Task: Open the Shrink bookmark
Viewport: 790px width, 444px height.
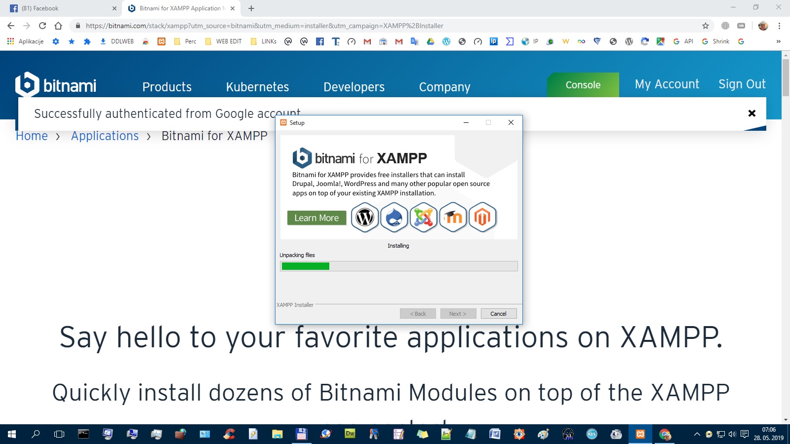Action: [716, 41]
